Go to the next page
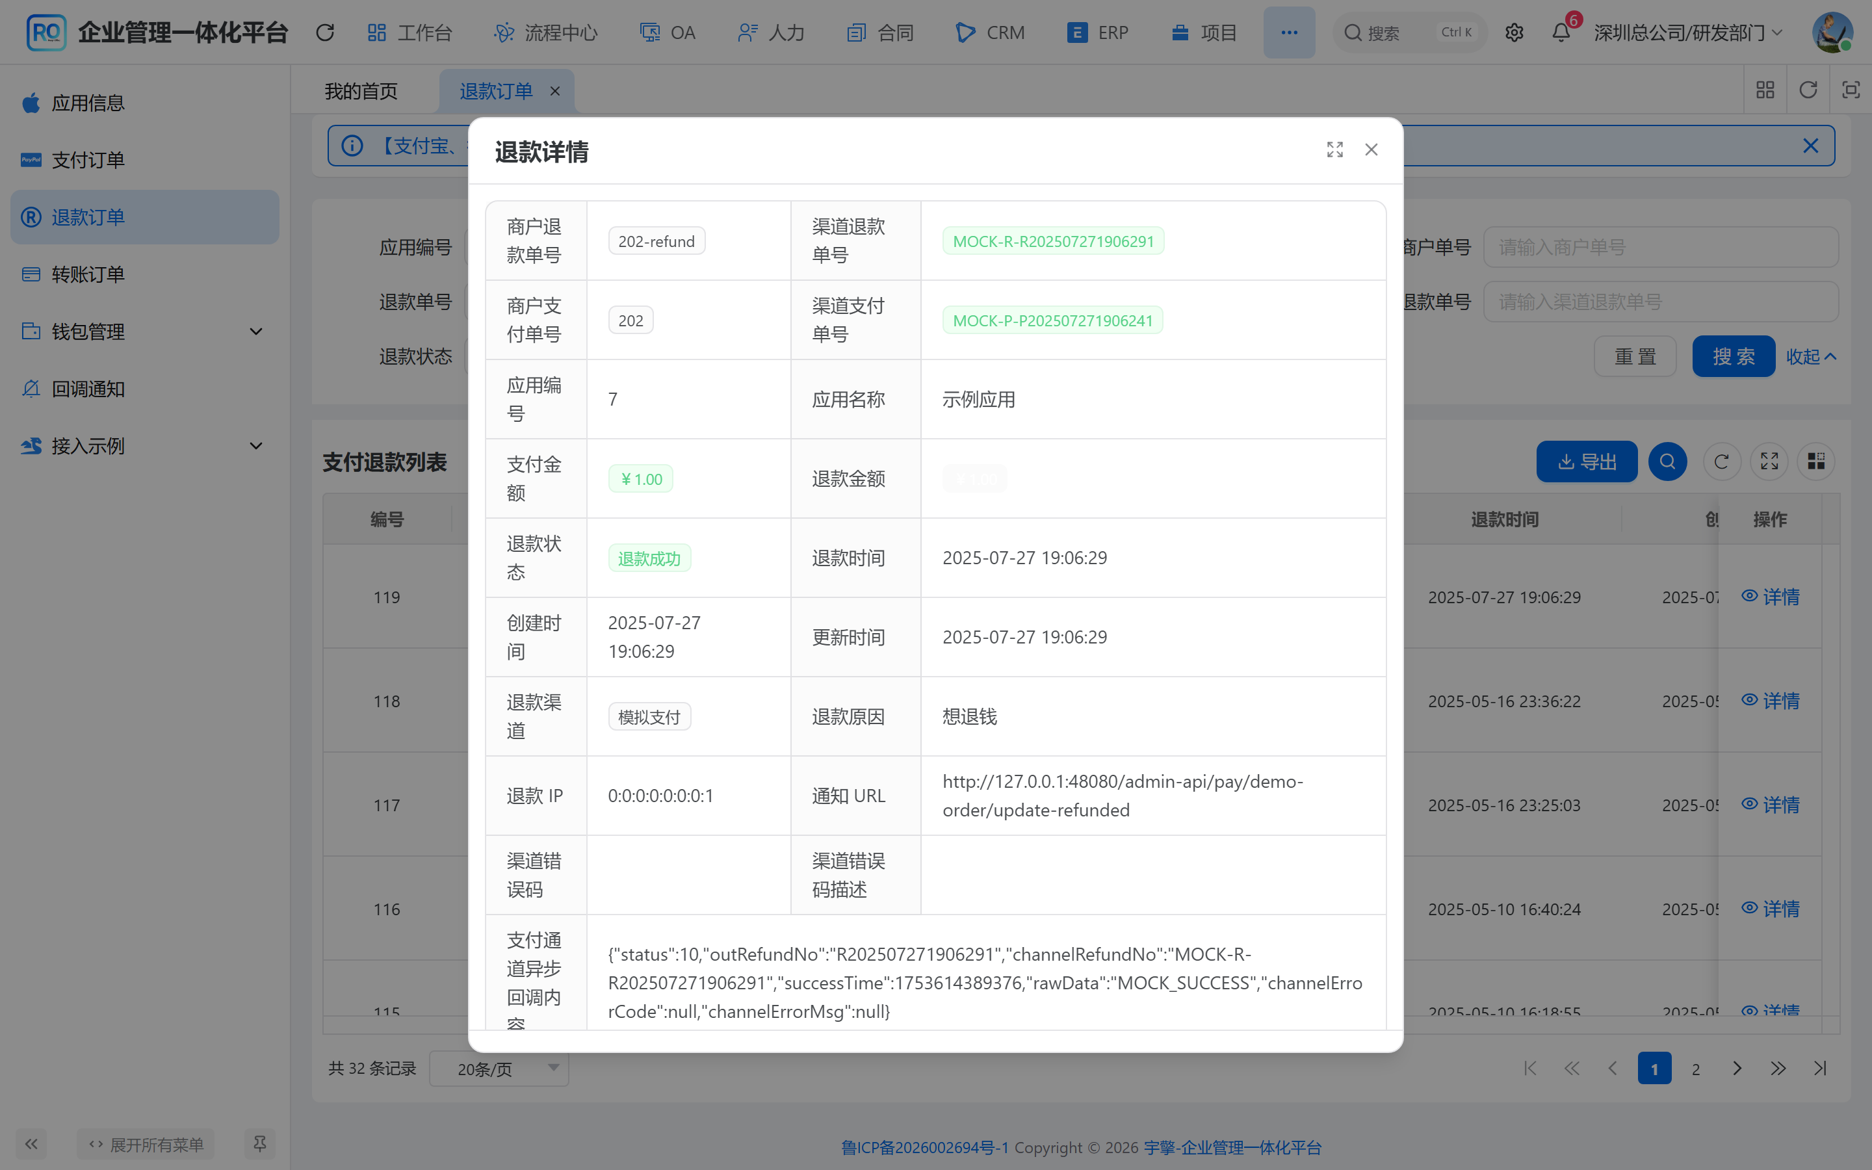This screenshot has width=1872, height=1170. (x=1737, y=1069)
